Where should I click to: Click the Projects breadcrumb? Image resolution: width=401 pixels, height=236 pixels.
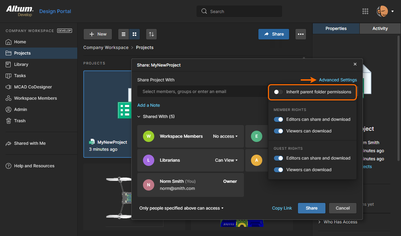145,48
